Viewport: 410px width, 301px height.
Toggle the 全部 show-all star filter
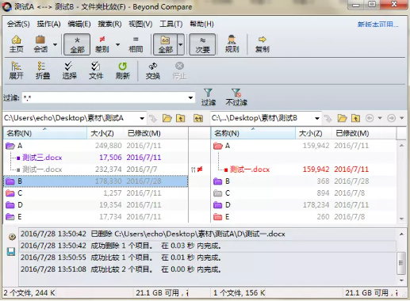point(77,44)
